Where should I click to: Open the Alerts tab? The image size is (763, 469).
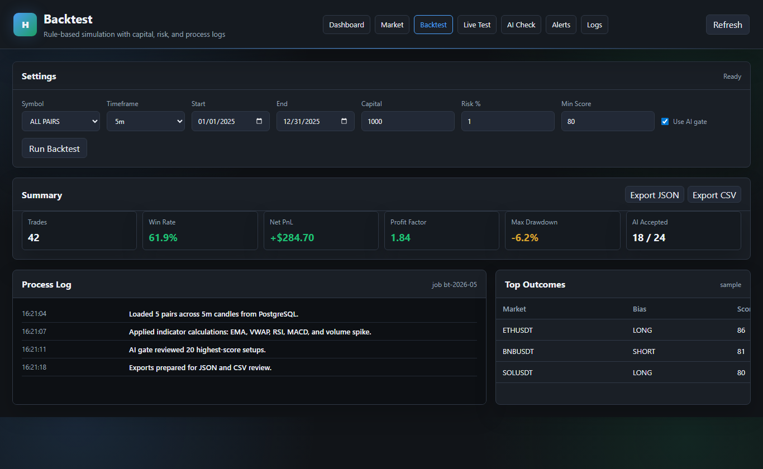(x=561, y=25)
